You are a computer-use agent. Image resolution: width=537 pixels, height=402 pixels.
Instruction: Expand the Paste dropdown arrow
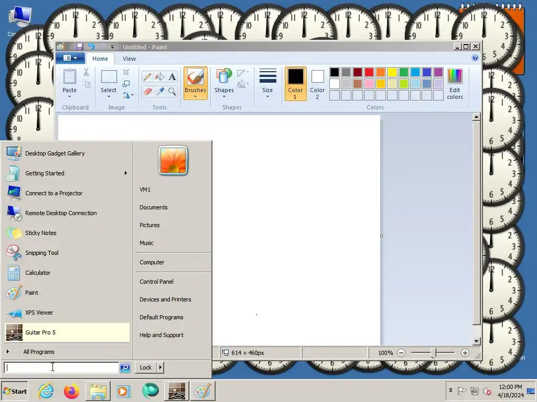coord(70,97)
